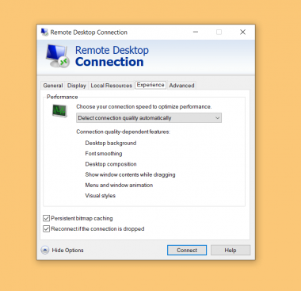Open the connection speed dropdown

[x=149, y=118]
